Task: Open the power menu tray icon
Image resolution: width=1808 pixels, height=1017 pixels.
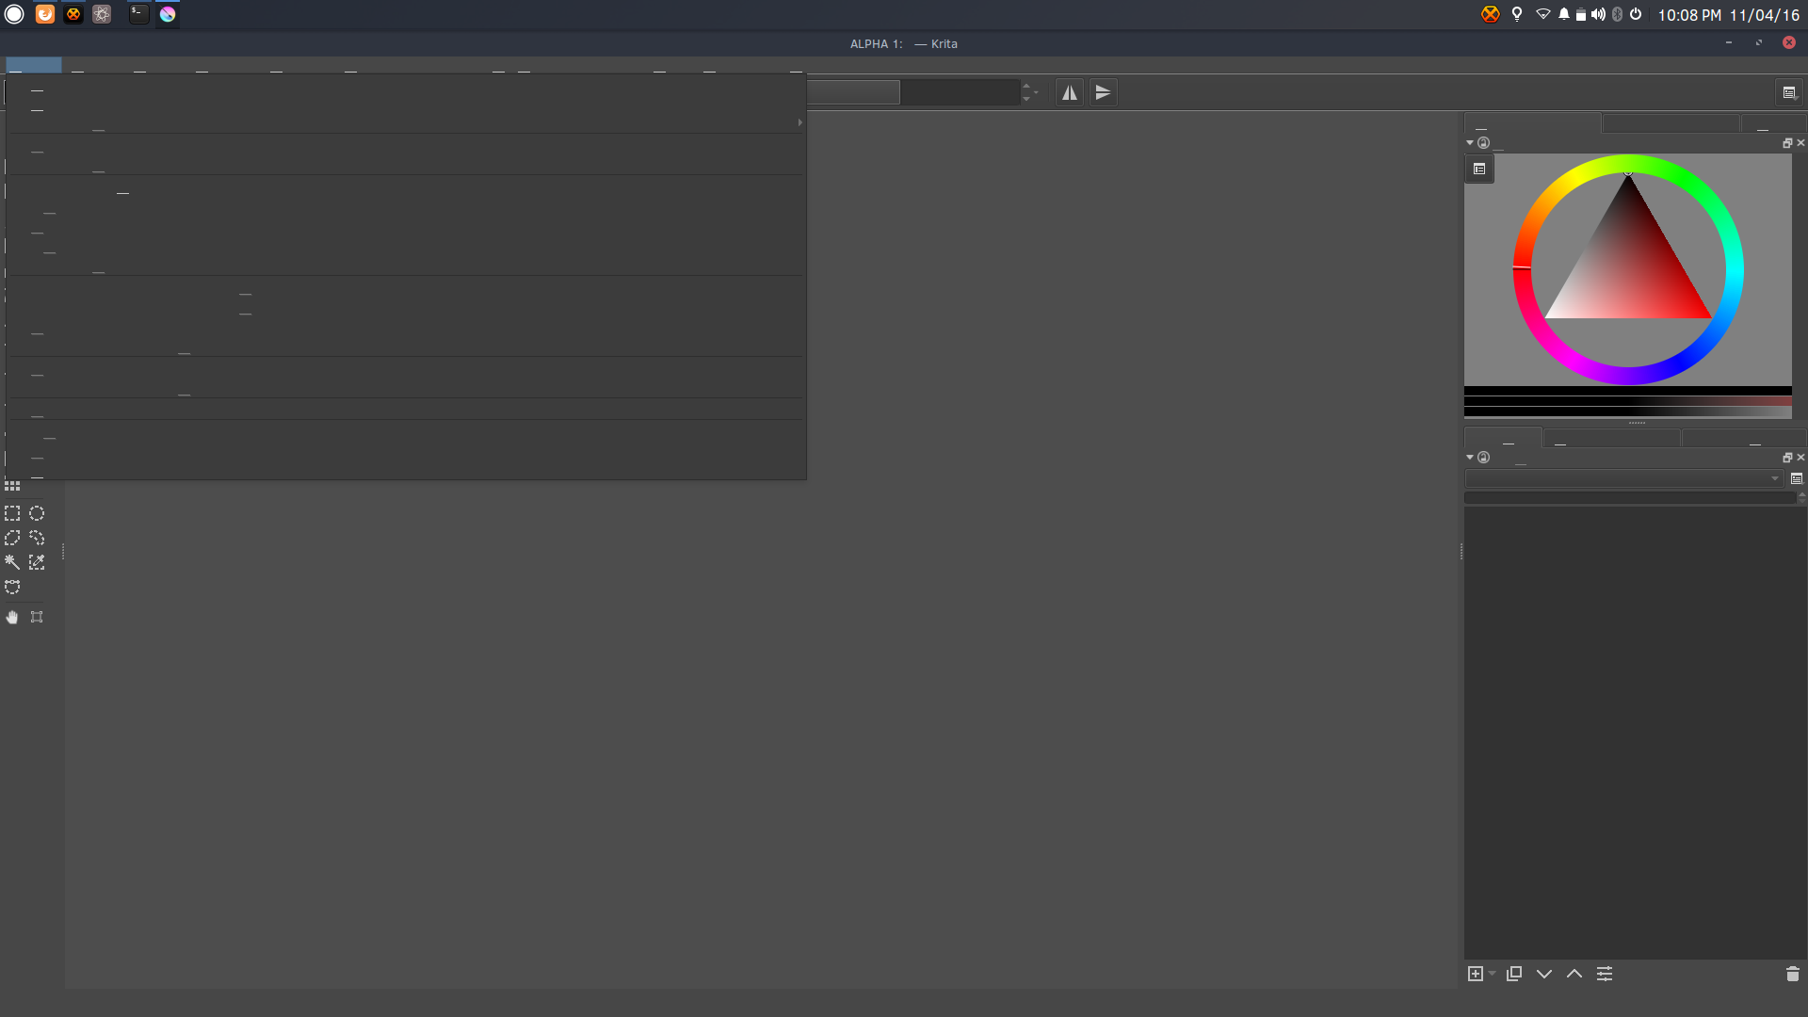Action: pos(1636,14)
